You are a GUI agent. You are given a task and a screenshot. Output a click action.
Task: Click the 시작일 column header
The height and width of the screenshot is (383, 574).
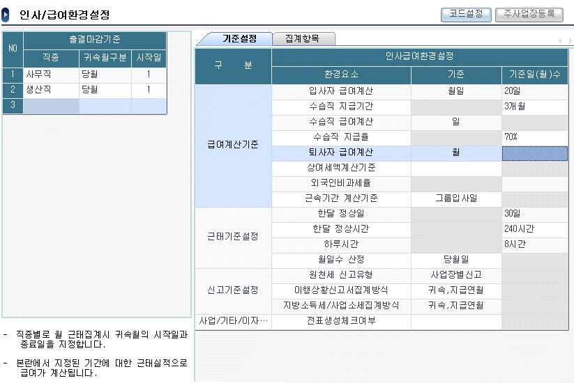click(149, 58)
